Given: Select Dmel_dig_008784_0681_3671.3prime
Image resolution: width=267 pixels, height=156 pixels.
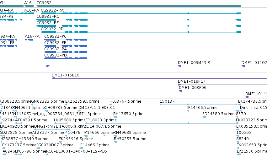Looking at the screenshot, I should (x=65, y=114).
